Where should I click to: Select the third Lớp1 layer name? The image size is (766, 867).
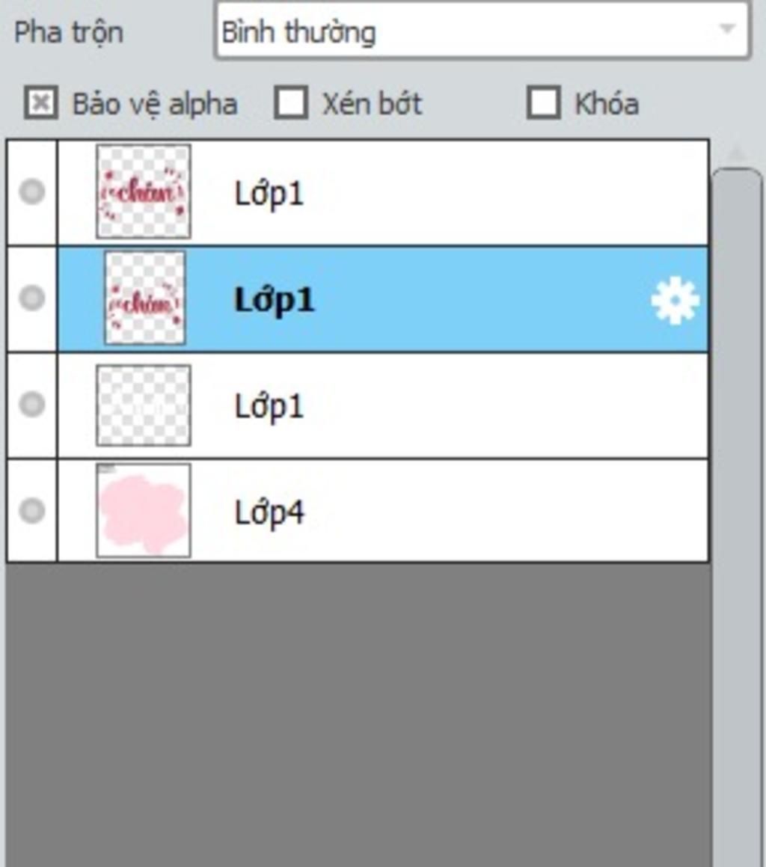[x=269, y=407]
